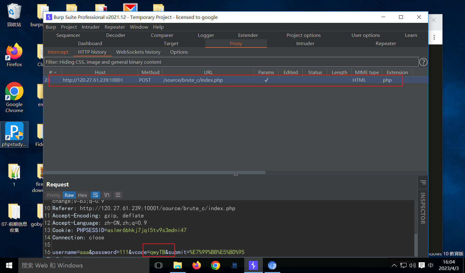Toggle the word wrap icon in Request toolbar

pos(95,195)
